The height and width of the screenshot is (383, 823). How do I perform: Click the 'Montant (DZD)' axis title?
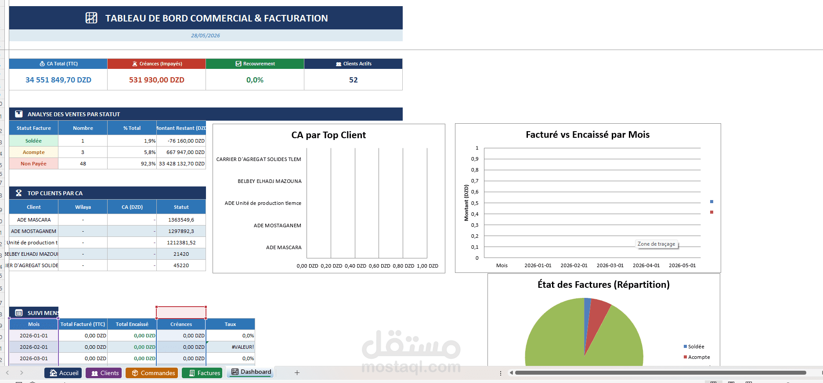coord(466,203)
